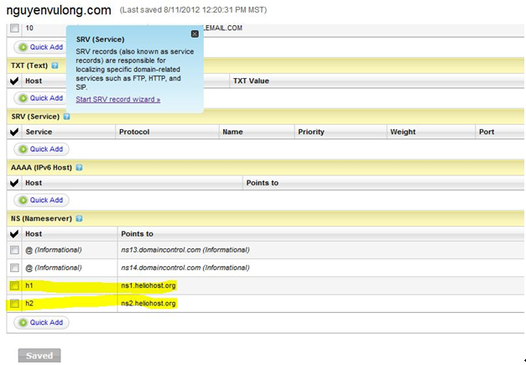The height and width of the screenshot is (365, 526).
Task: Click select-all checkmark in SRV header
Action: (14, 133)
